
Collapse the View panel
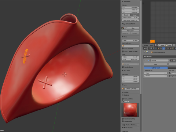(122, 37)
